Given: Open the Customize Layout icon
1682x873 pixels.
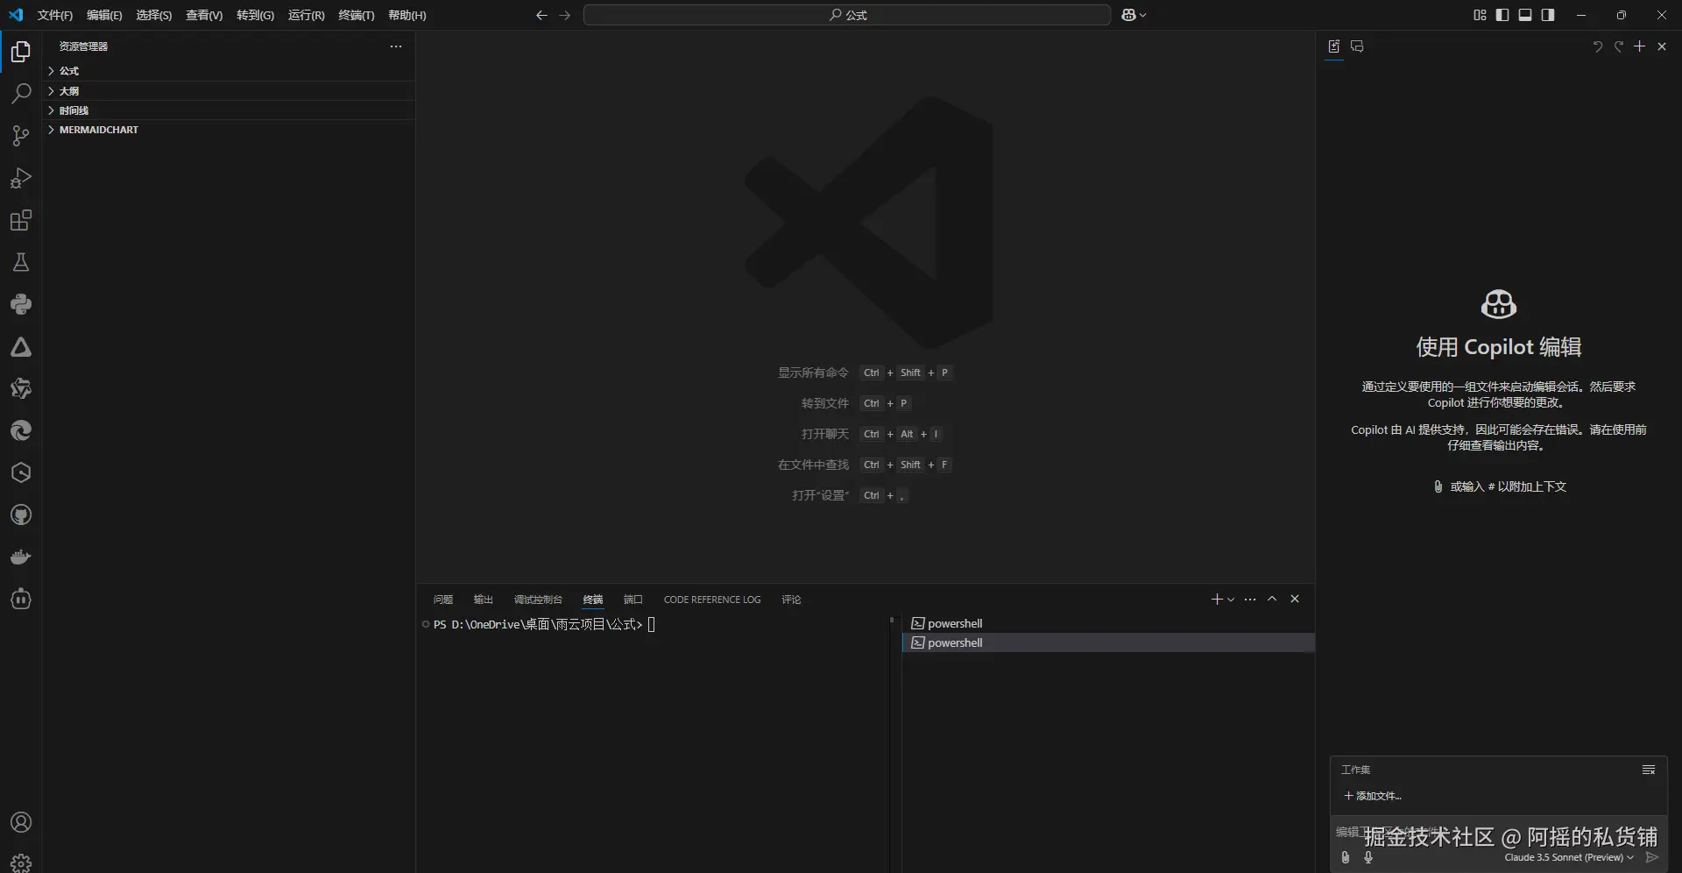Looking at the screenshot, I should (x=1480, y=15).
